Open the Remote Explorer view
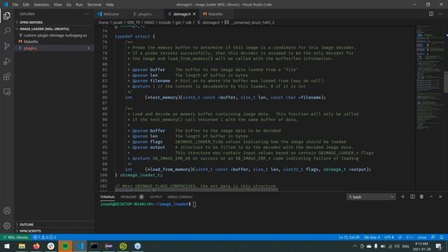This screenshot has width=448, height=252. click(x=7, y=92)
